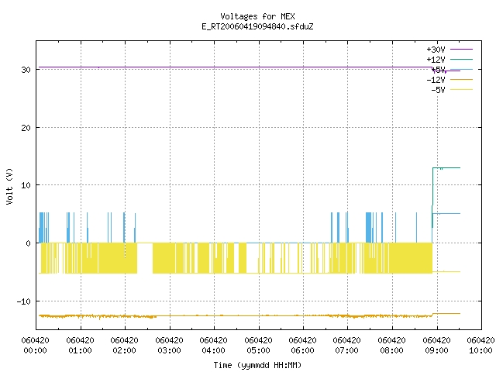Click the chart title 'Voltages for MEX'
The height and width of the screenshot is (372, 496).
(x=257, y=16)
